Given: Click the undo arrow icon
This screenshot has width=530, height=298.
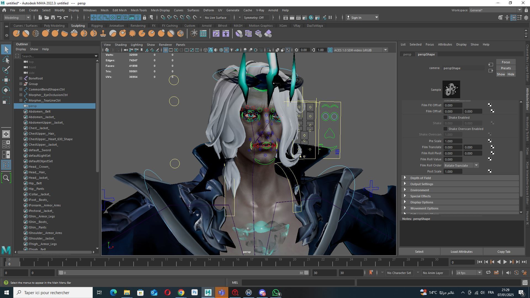Looking at the screenshot, I should pyautogui.click(x=59, y=18).
